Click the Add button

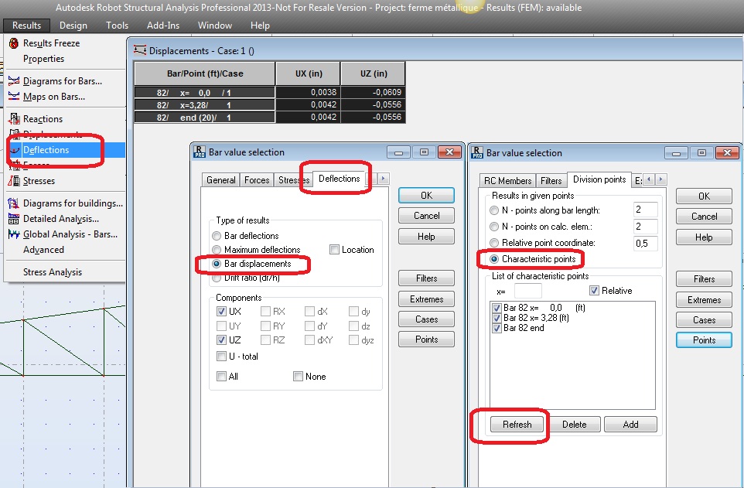point(630,425)
